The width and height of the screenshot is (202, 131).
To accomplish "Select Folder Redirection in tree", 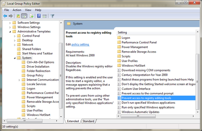I will point(38,71).
